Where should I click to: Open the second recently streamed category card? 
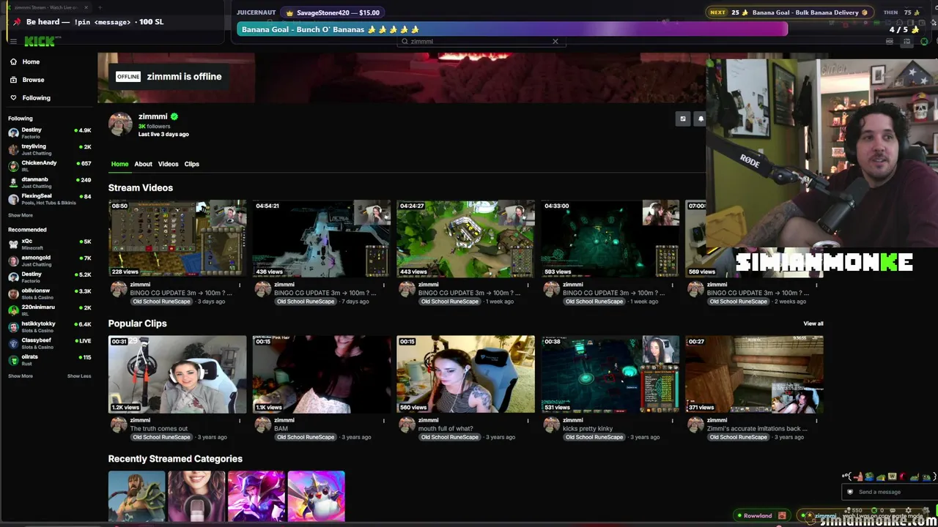[x=196, y=496]
